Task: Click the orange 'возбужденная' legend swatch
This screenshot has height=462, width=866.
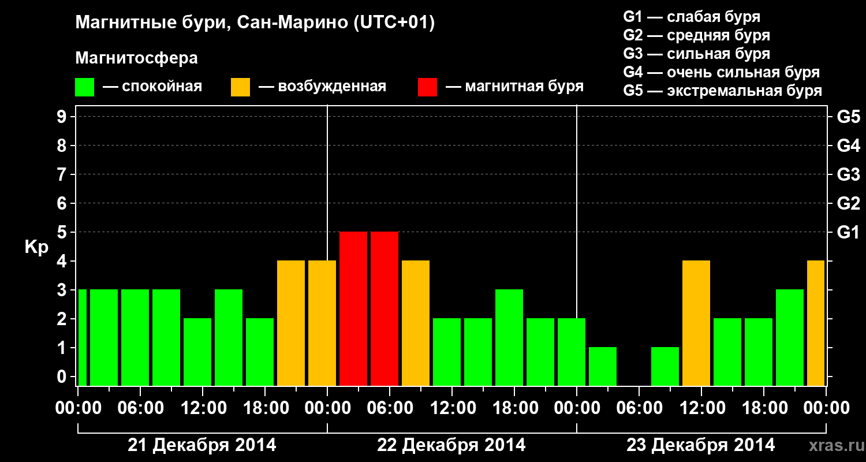Action: pyautogui.click(x=240, y=87)
